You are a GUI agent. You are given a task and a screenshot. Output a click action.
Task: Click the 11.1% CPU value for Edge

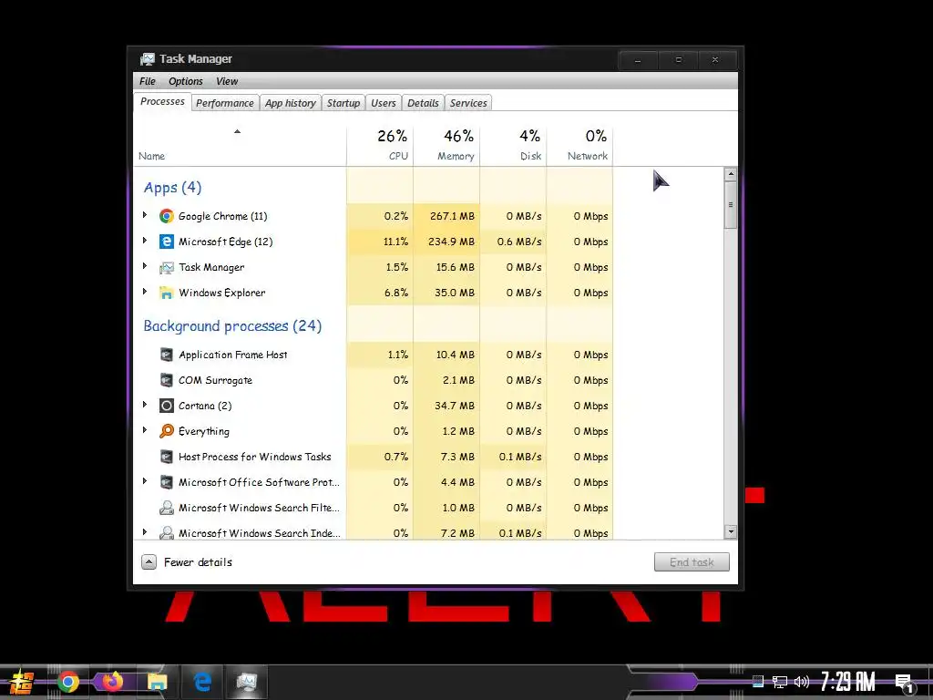click(x=395, y=242)
